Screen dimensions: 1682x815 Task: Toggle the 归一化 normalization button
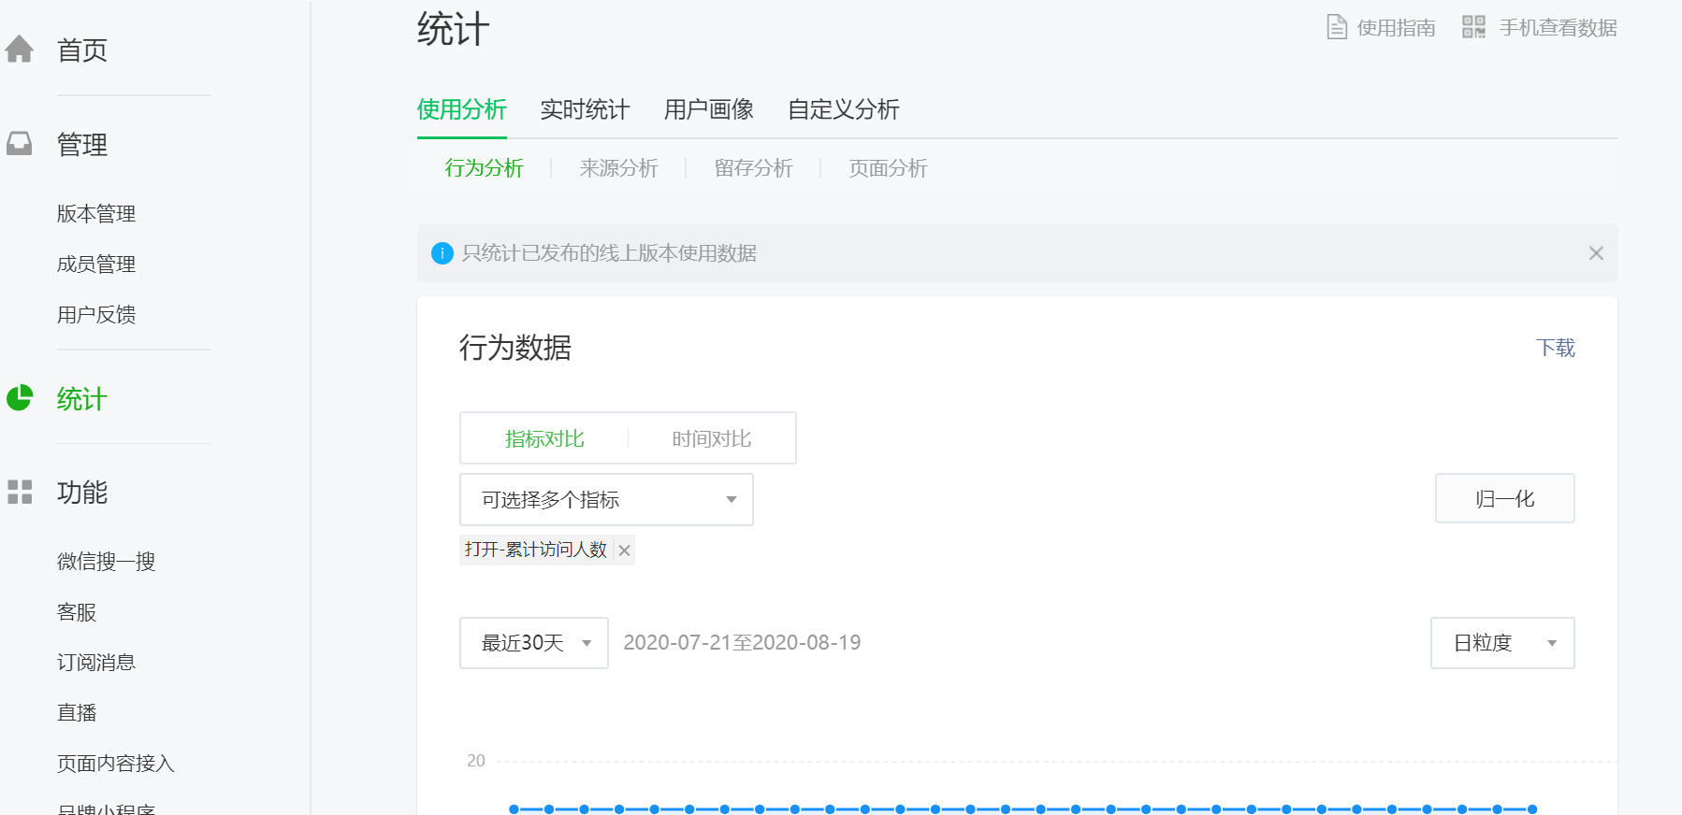1504,498
